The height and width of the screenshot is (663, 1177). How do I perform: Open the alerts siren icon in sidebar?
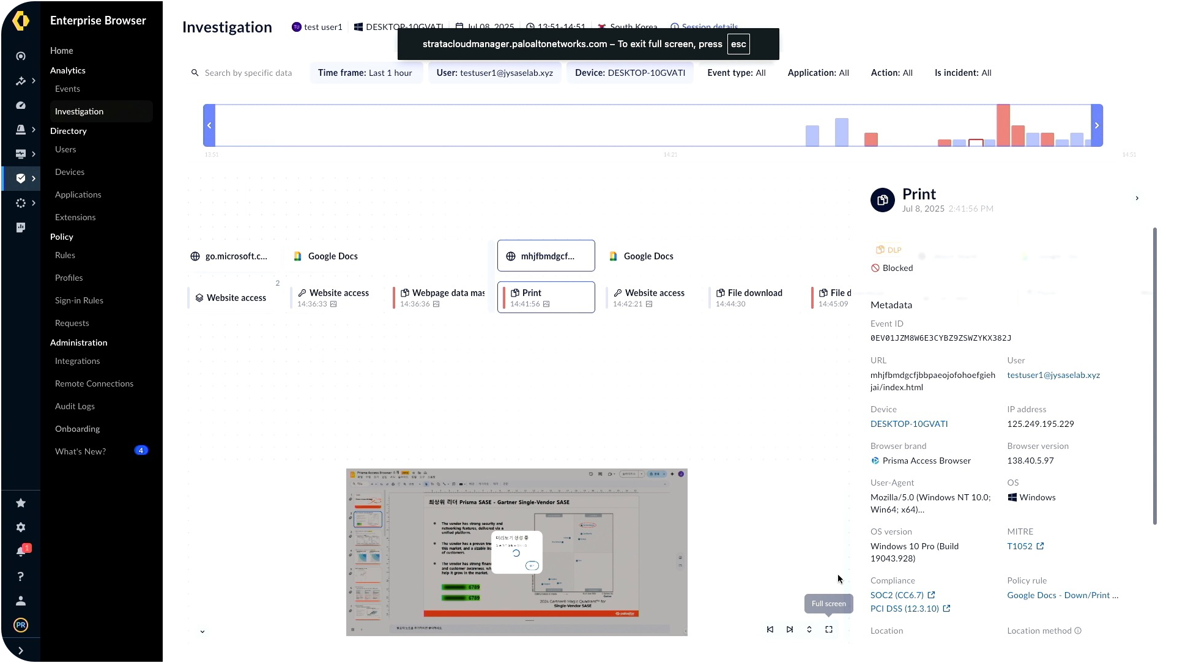(21, 130)
